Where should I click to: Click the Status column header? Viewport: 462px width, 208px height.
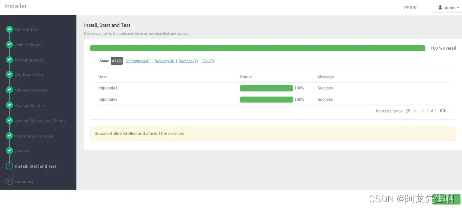[x=246, y=77]
